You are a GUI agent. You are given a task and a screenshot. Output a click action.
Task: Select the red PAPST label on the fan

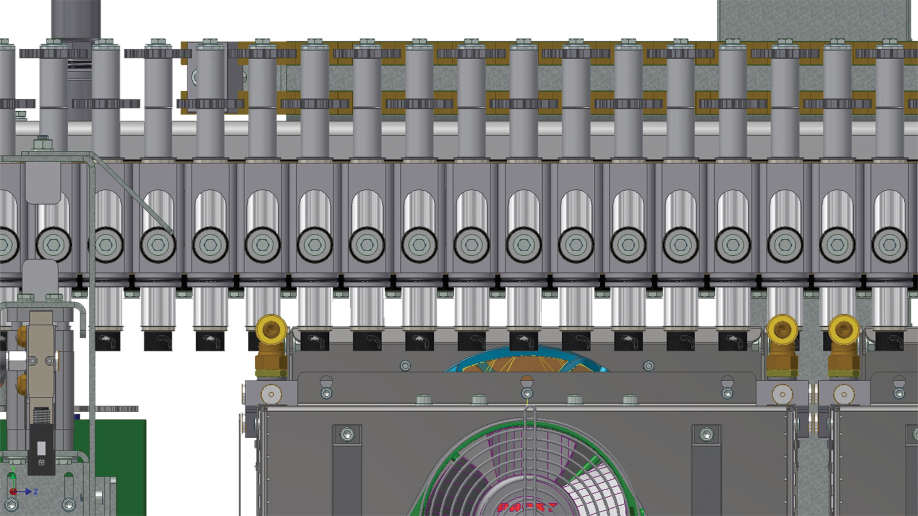click(x=527, y=507)
